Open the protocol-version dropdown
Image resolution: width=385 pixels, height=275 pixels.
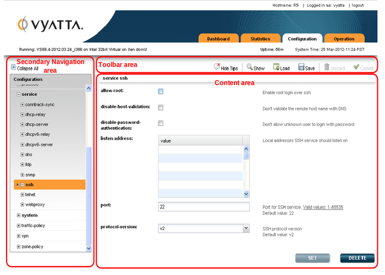[x=246, y=228]
